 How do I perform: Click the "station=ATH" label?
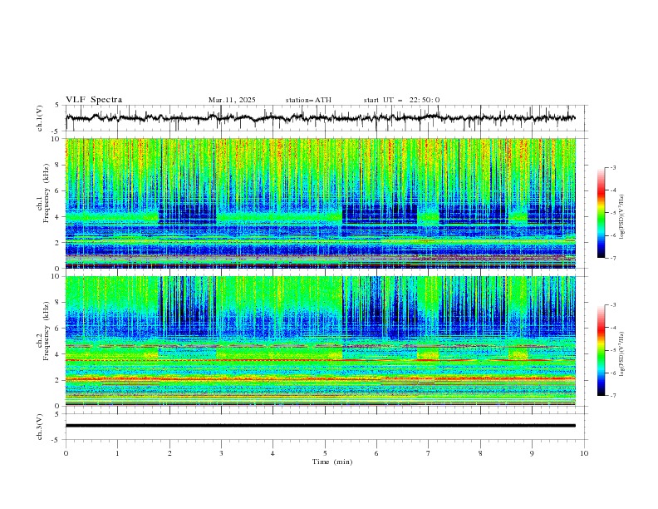click(308, 100)
